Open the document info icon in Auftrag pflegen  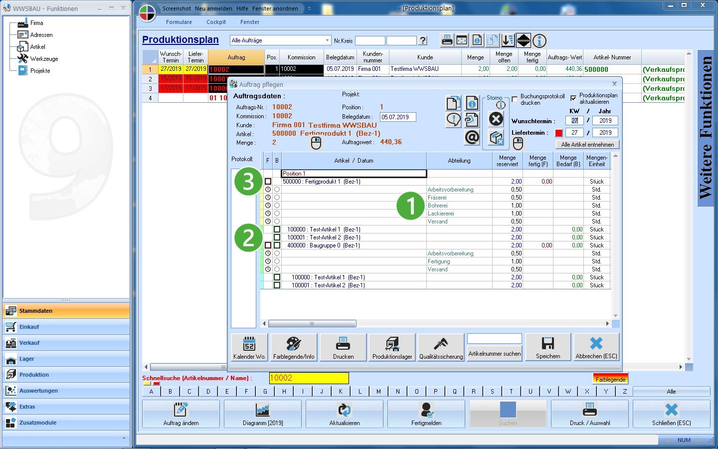pyautogui.click(x=472, y=103)
